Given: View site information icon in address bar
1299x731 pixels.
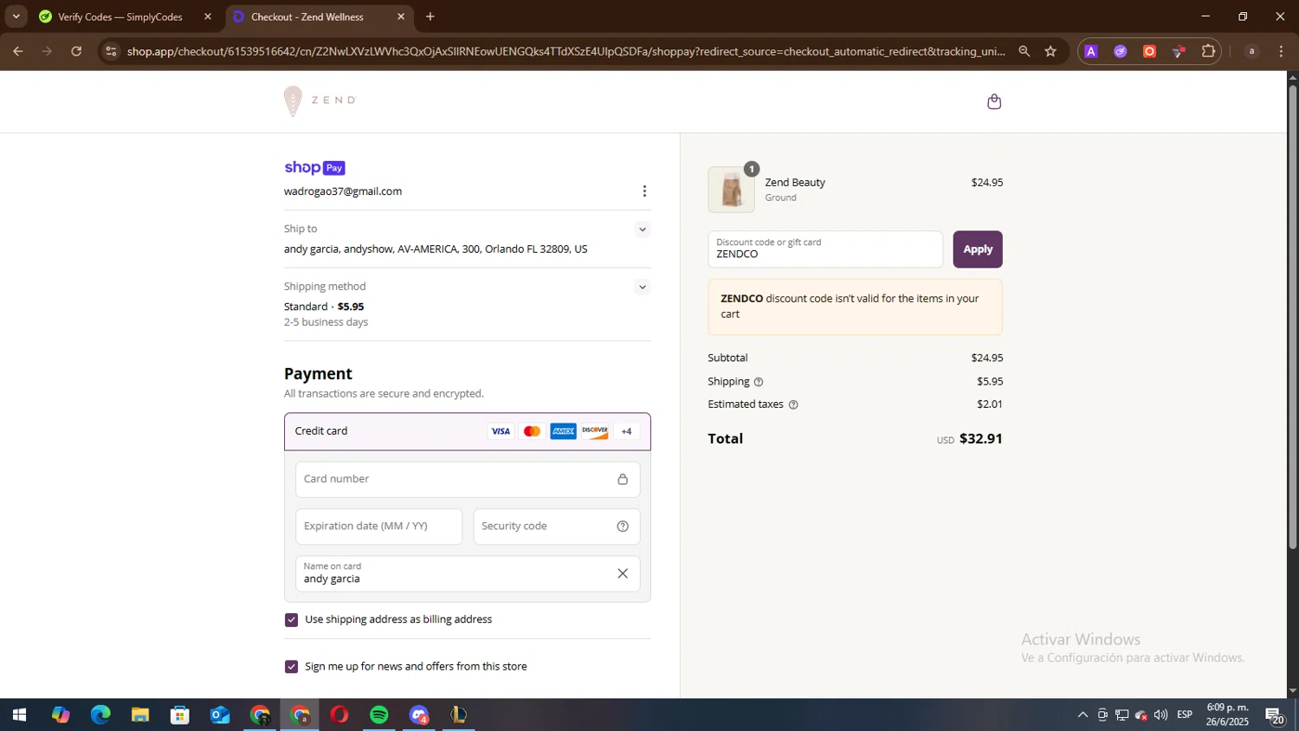Looking at the screenshot, I should (x=110, y=51).
